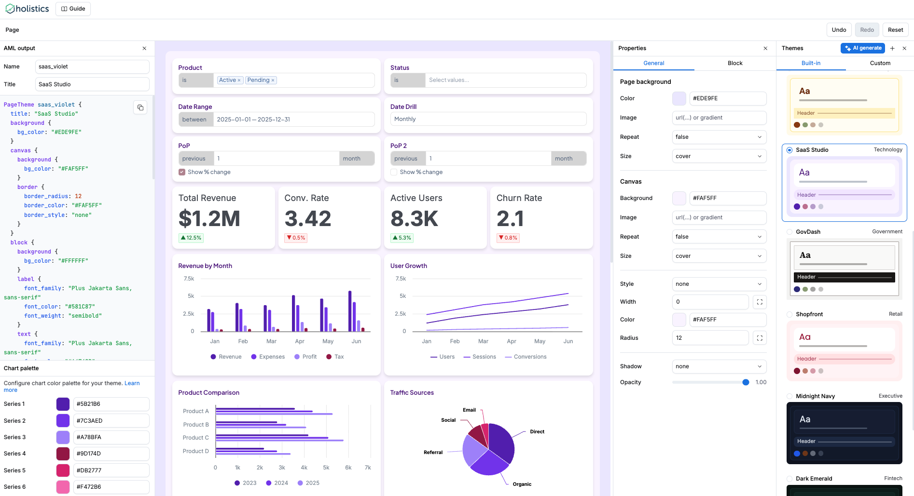Select the GovDash theme radio button
This screenshot has width=914, height=496.
[790, 232]
